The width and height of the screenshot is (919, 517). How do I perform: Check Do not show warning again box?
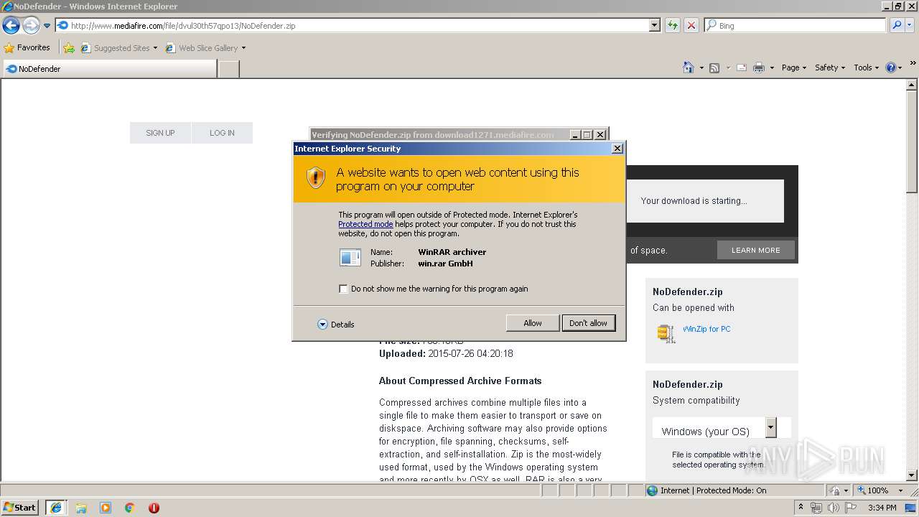pos(343,289)
